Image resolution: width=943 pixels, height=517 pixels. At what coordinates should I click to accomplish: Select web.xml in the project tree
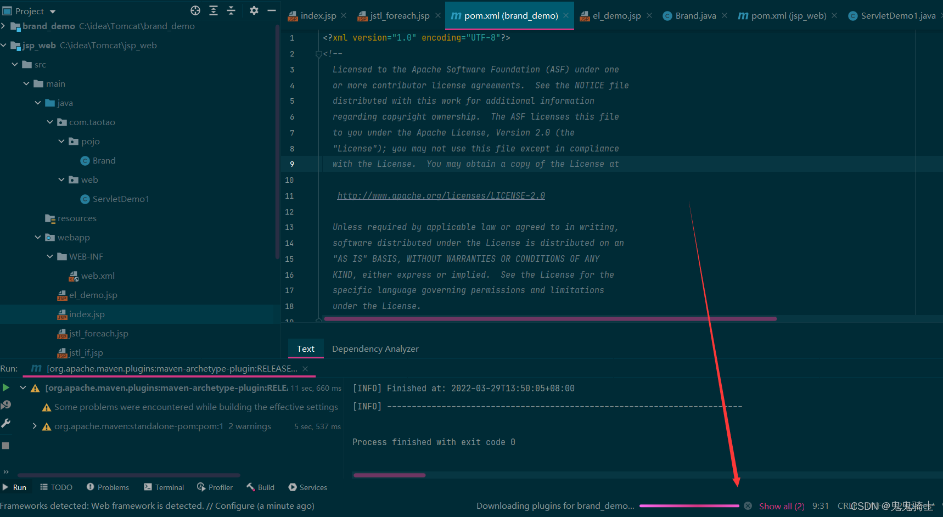tap(92, 276)
